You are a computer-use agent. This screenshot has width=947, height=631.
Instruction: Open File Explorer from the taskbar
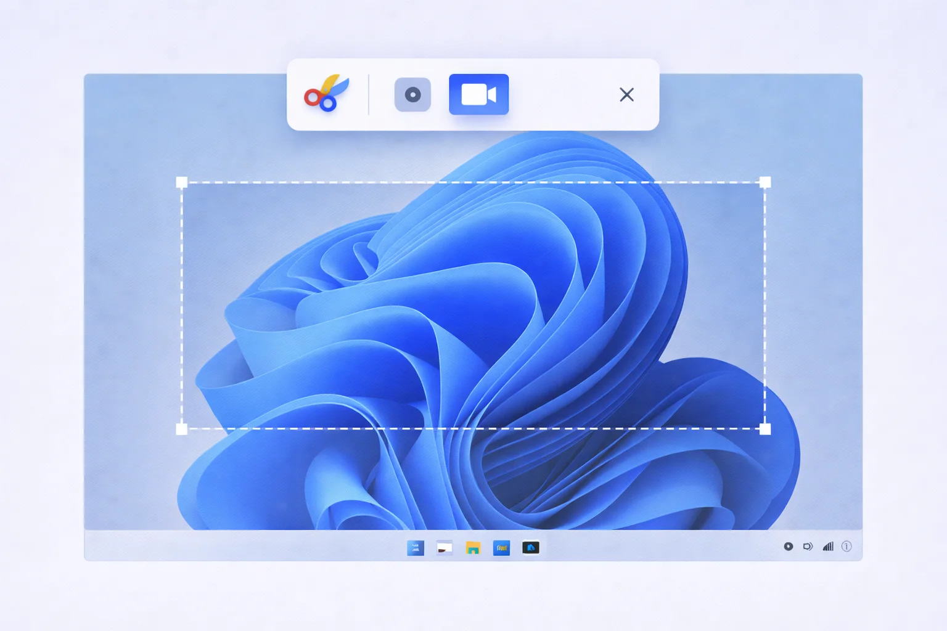(x=473, y=548)
